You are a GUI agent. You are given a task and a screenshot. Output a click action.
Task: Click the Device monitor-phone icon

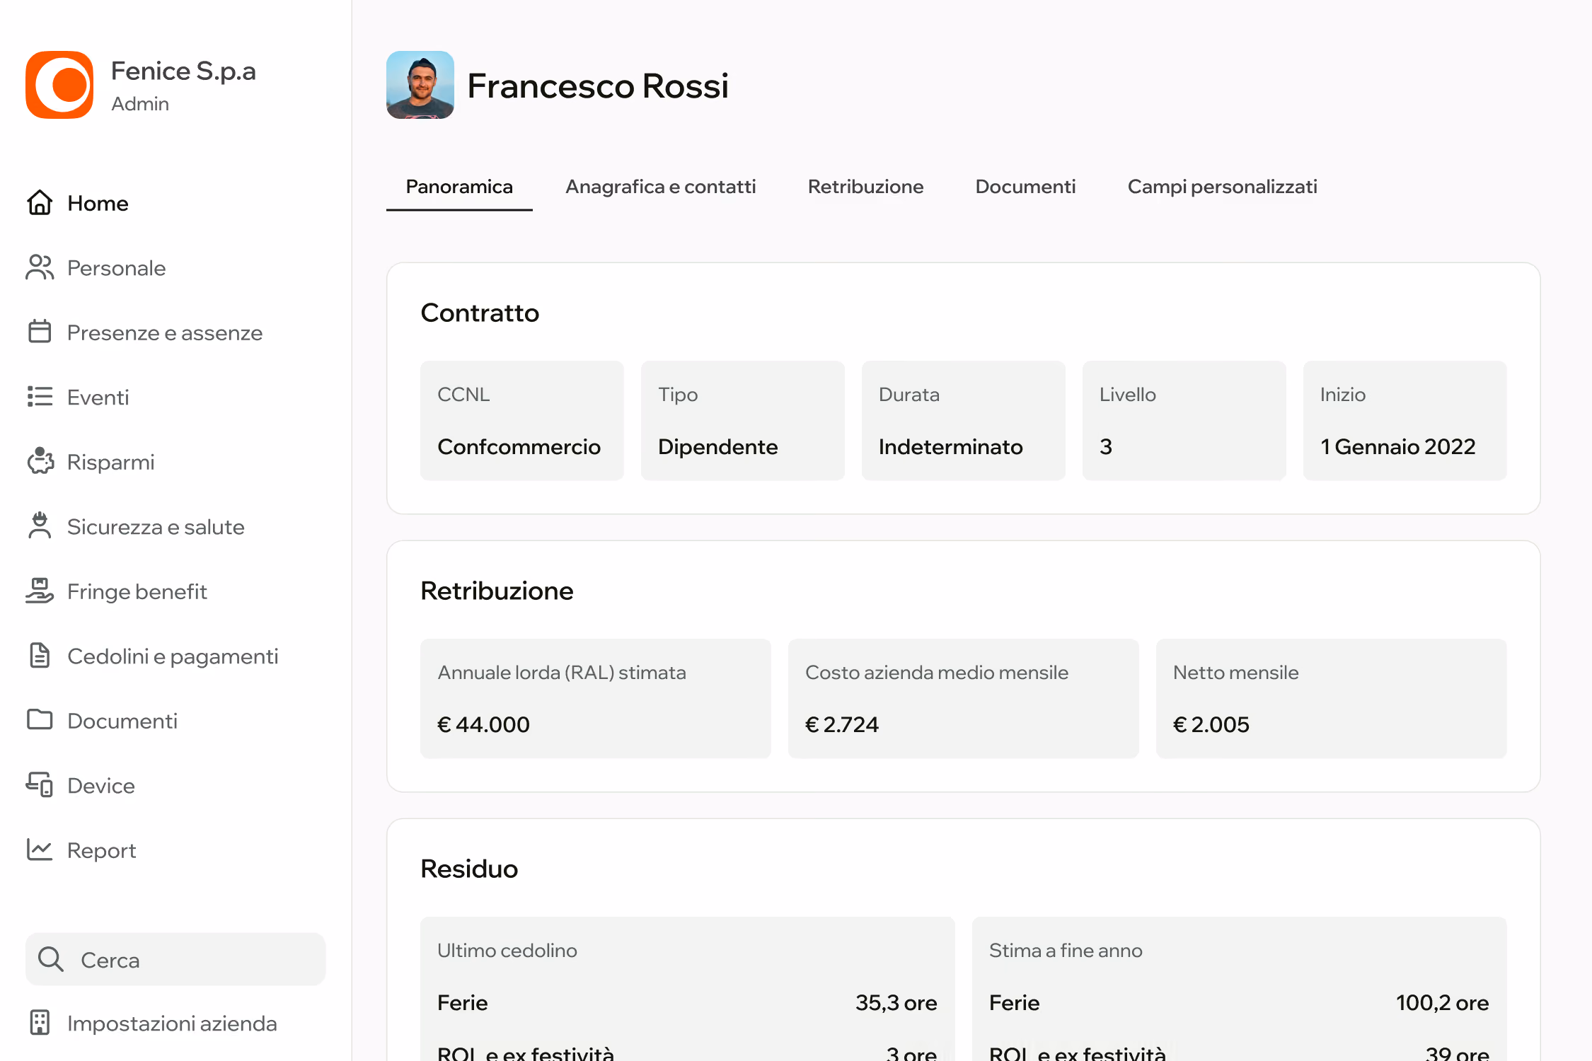40,784
